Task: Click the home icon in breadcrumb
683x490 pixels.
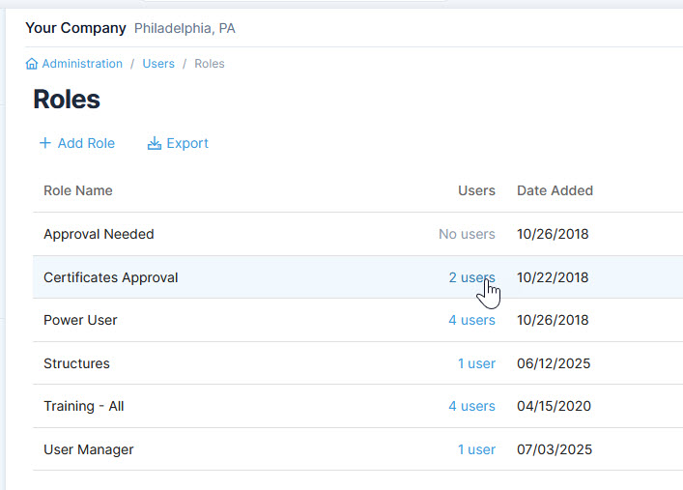Action: click(x=32, y=64)
